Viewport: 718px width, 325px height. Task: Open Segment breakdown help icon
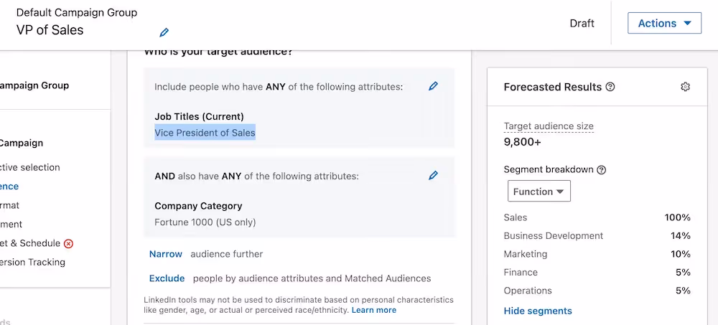point(602,170)
